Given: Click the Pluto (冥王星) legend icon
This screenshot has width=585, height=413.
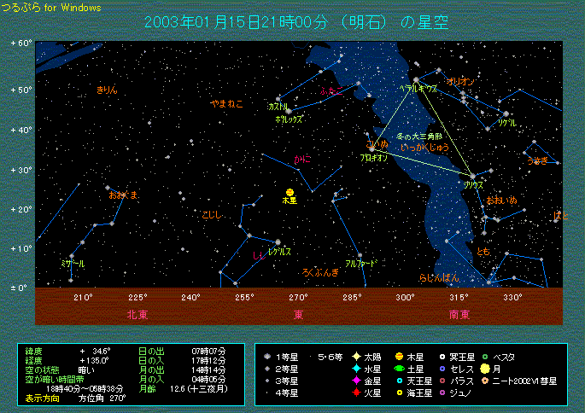Looking at the screenshot, I should pyautogui.click(x=442, y=357).
